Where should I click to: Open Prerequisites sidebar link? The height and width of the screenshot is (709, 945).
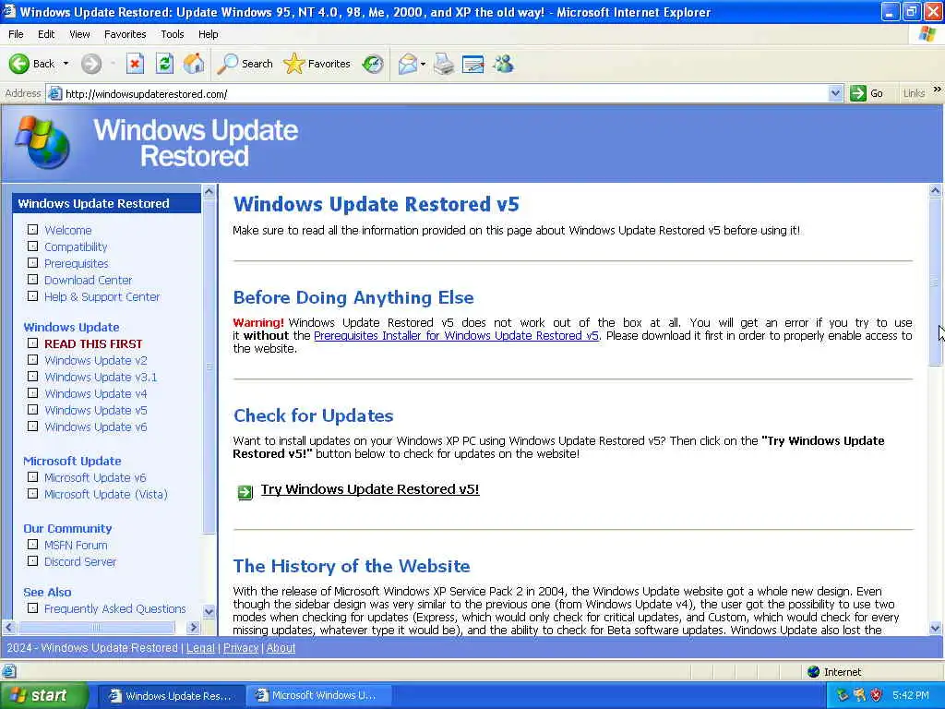(x=77, y=263)
